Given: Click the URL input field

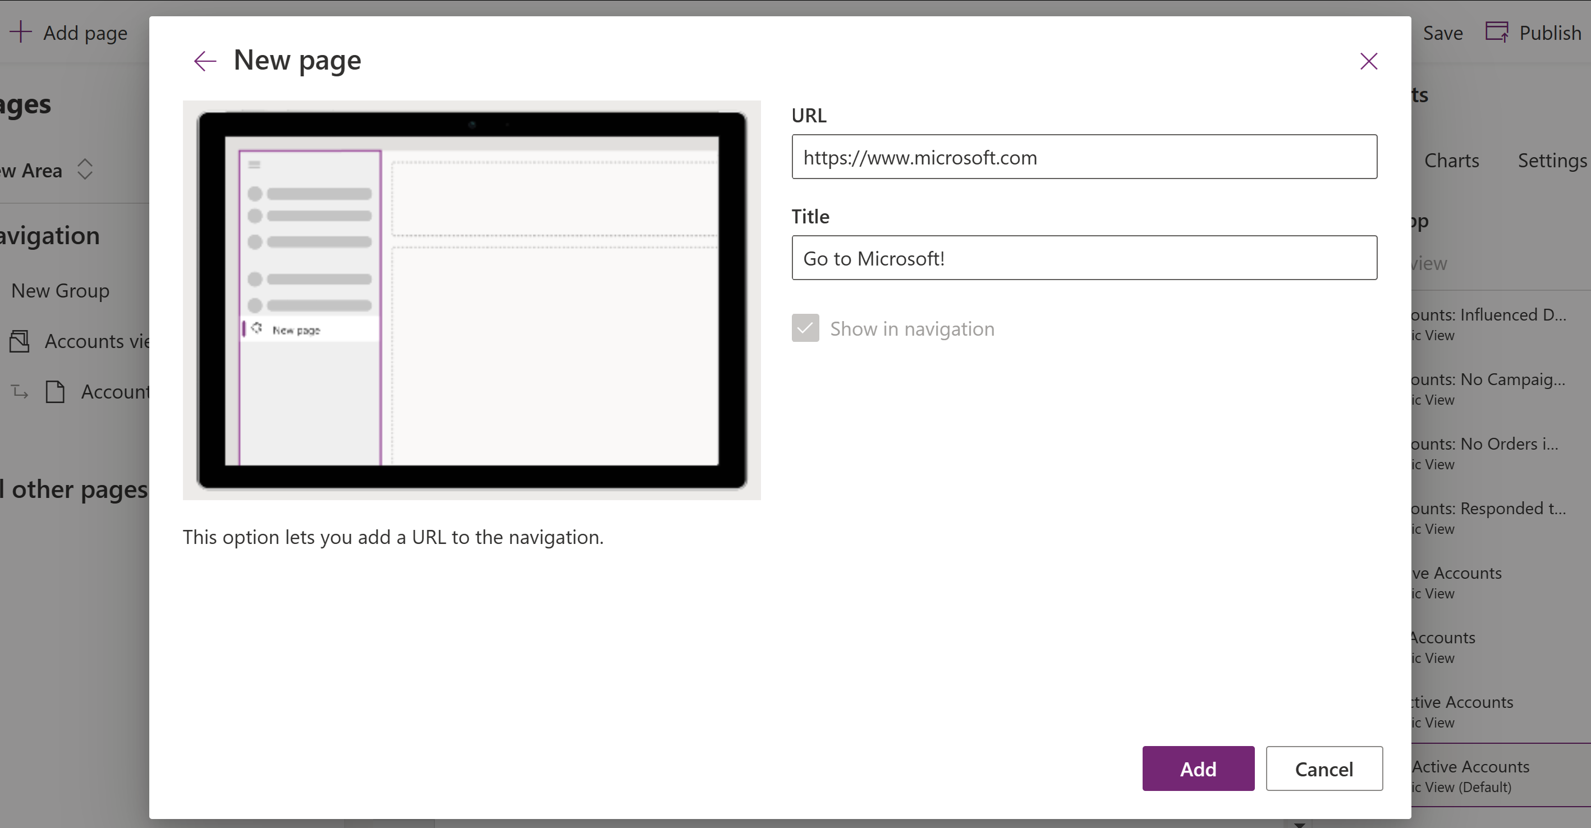Looking at the screenshot, I should point(1085,157).
